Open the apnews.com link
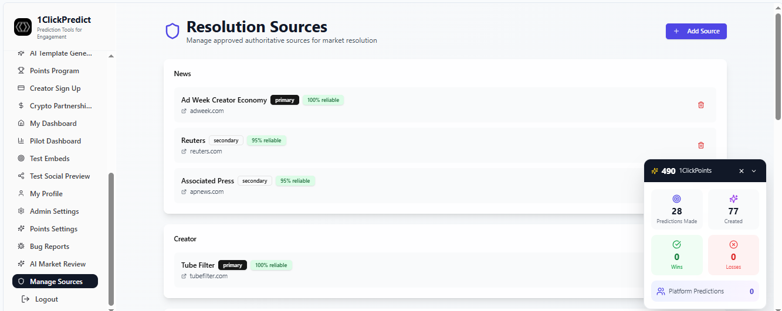The height and width of the screenshot is (311, 782). tap(206, 192)
